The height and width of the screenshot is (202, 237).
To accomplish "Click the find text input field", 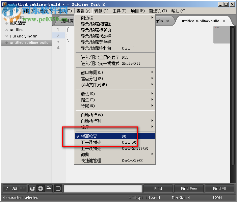I will (103, 189).
